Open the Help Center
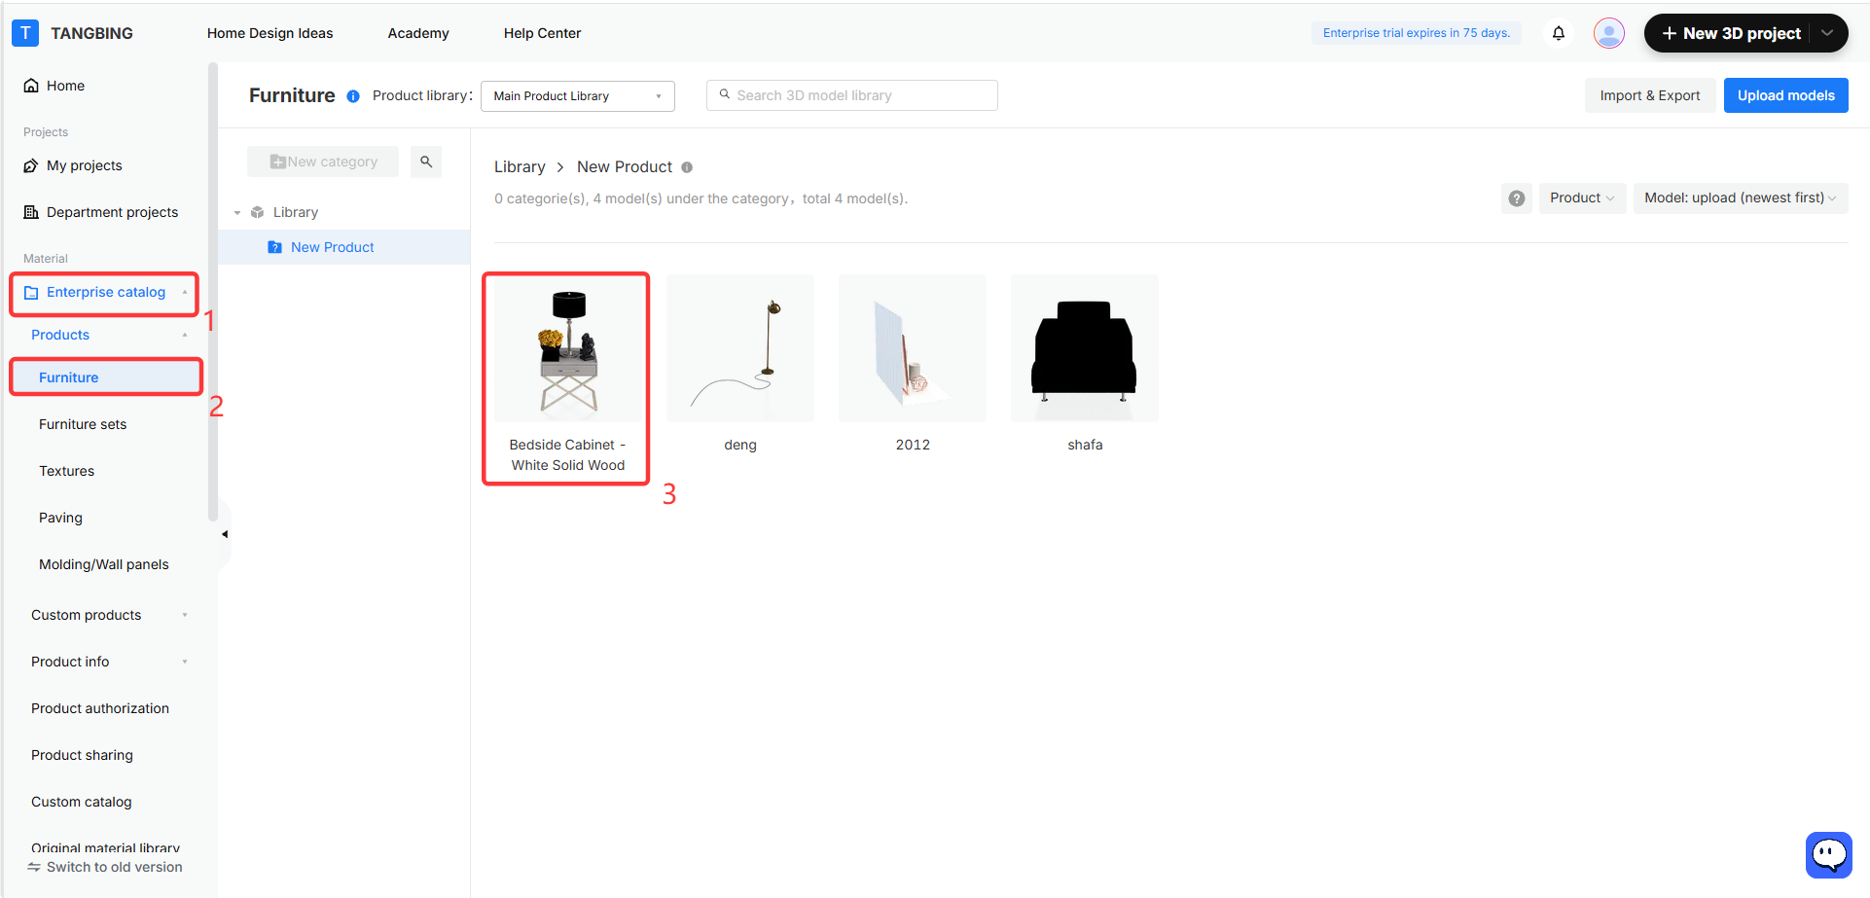The height and width of the screenshot is (898, 1870). coord(542,33)
